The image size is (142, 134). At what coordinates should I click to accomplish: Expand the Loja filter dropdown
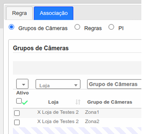58,84
